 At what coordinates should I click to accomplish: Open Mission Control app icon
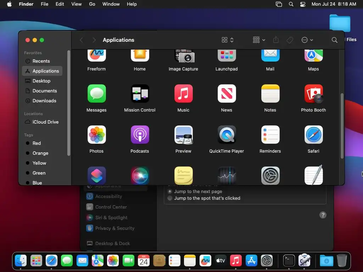click(x=140, y=93)
